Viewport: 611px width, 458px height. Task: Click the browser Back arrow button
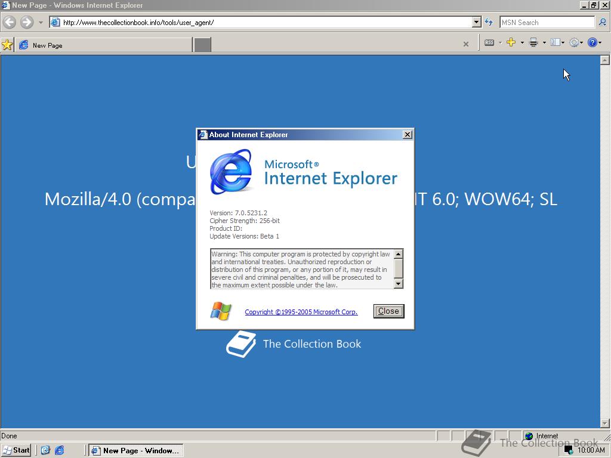coord(10,22)
